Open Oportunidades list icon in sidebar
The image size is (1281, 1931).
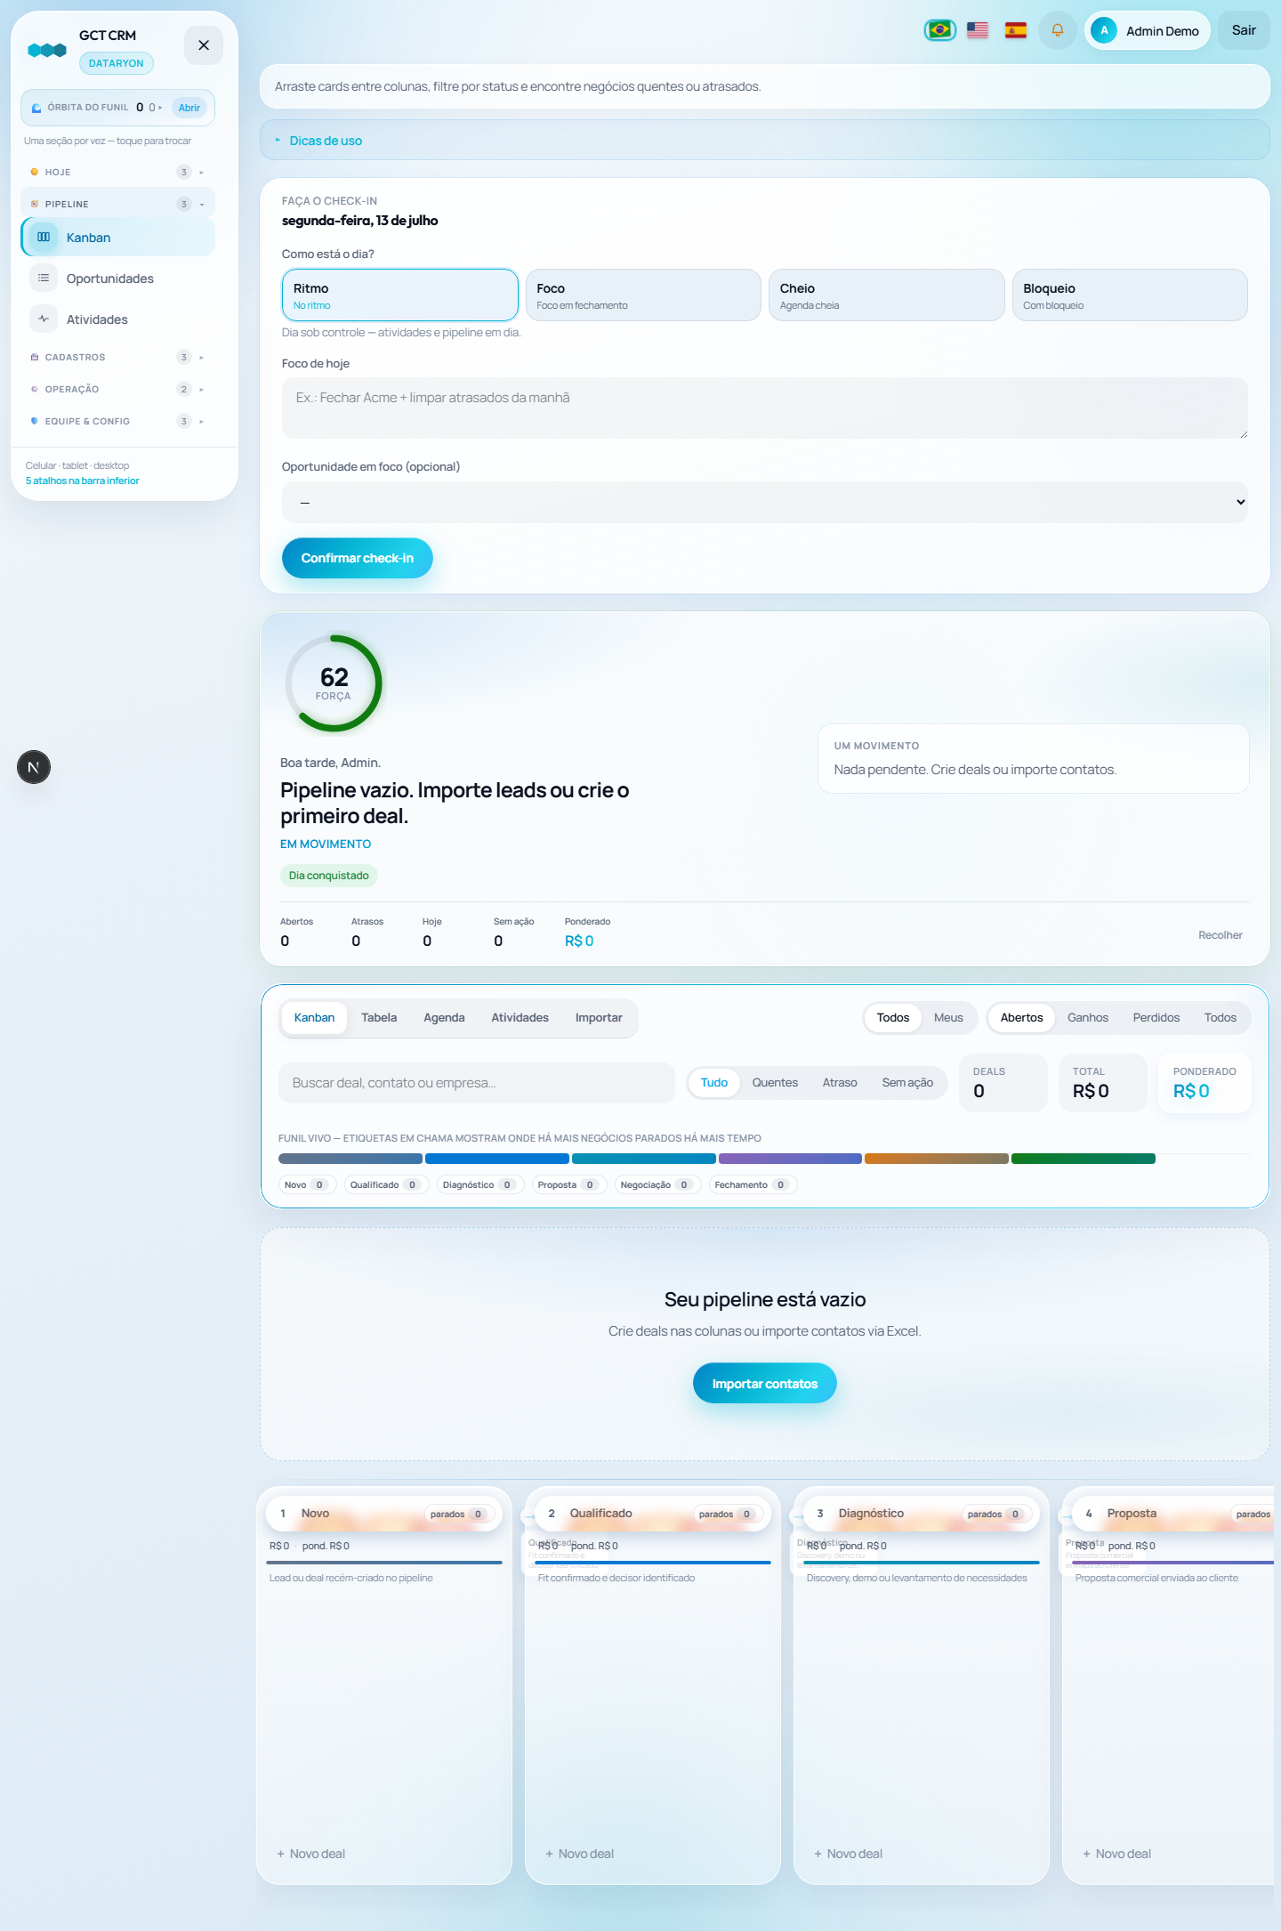(44, 279)
